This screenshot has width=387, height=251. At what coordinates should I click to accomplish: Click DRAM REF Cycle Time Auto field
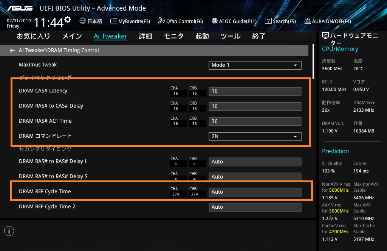[x=255, y=192]
